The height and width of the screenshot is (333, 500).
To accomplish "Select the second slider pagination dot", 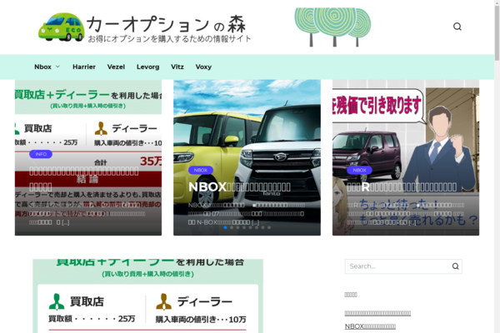I will point(232,227).
